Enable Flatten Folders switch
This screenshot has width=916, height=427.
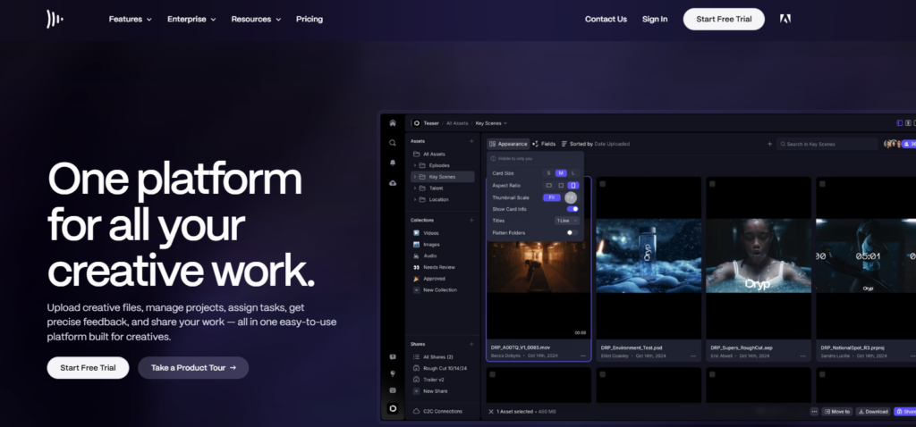572,232
